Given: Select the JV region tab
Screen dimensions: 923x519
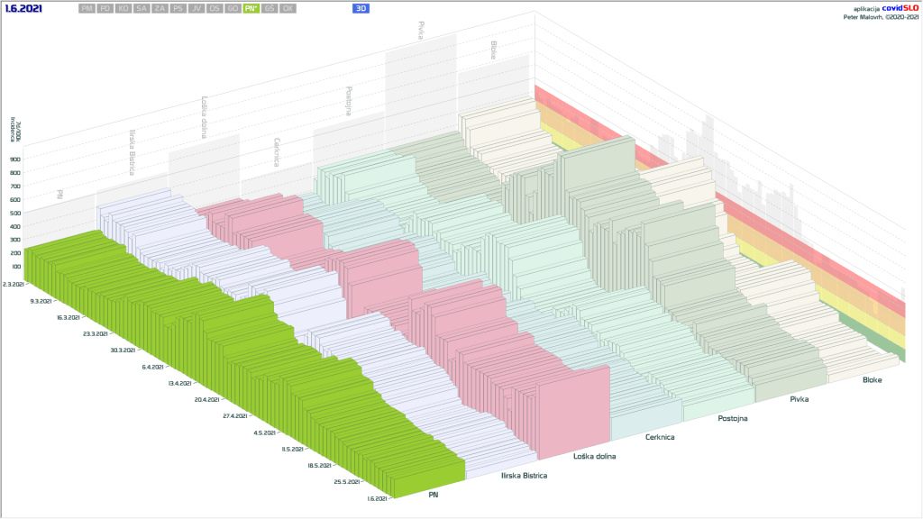Looking at the screenshot, I should pos(196,8).
